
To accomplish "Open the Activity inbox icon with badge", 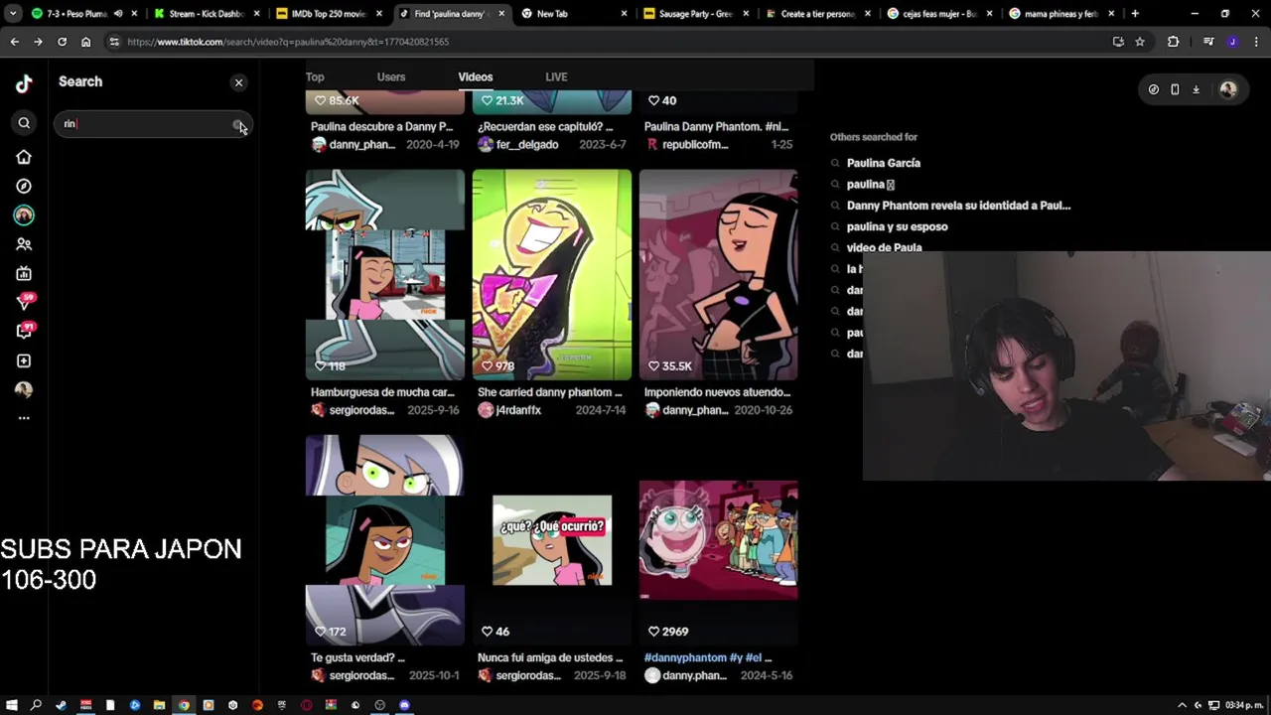I will (x=24, y=332).
